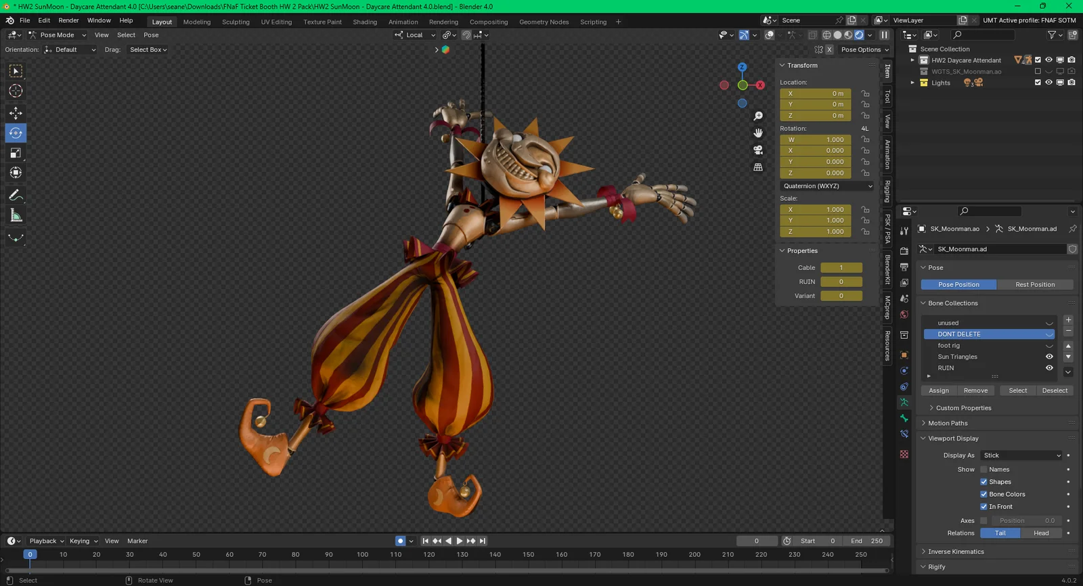Image resolution: width=1083 pixels, height=586 pixels.
Task: Open the Quaternion rotation mode dropdown
Action: pyautogui.click(x=827, y=186)
